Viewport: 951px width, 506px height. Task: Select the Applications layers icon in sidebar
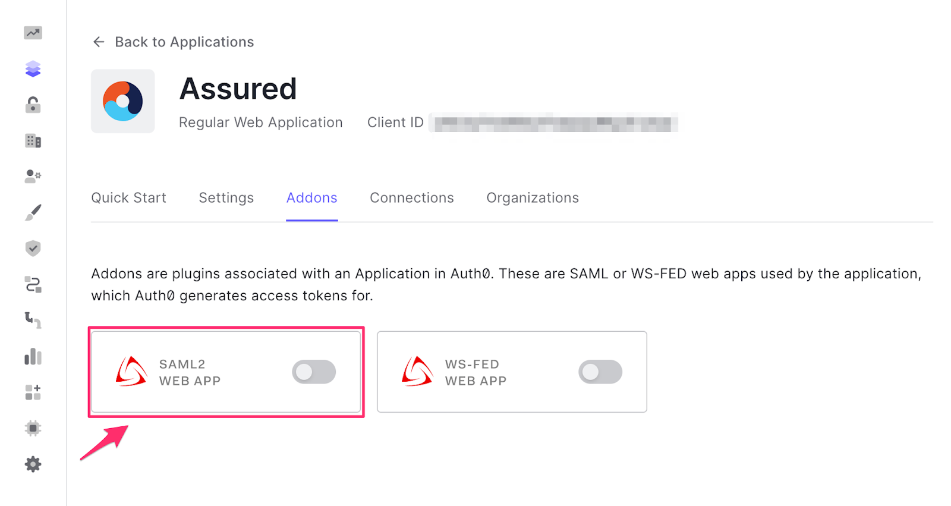33,69
